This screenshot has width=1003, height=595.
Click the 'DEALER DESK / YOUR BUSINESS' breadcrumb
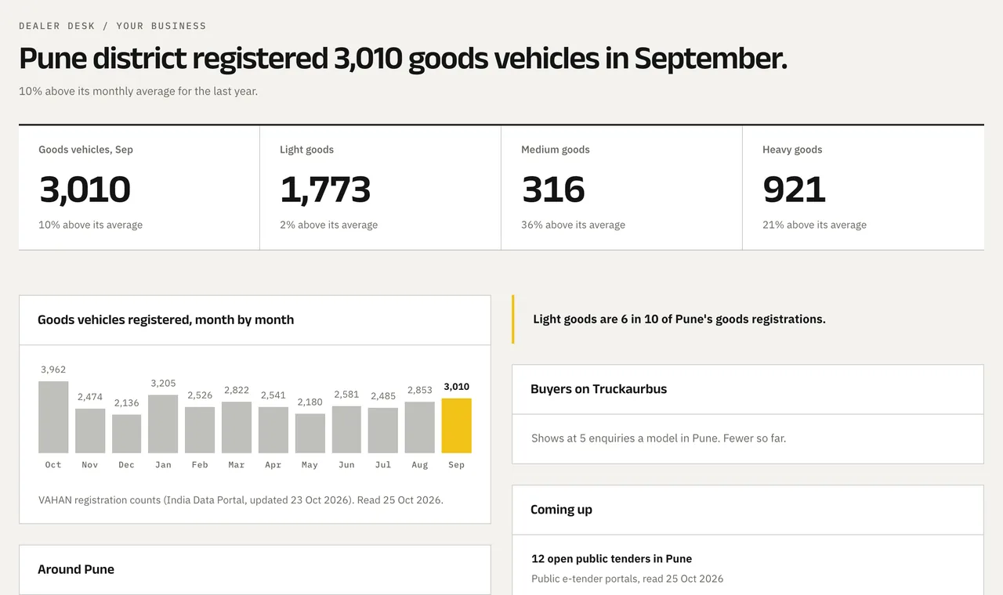(x=113, y=26)
